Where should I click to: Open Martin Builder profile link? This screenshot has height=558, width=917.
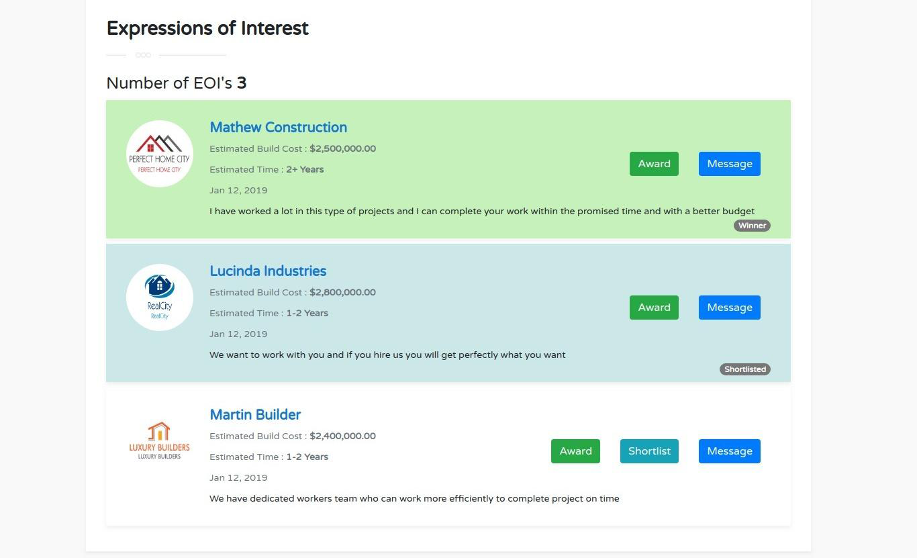click(255, 415)
